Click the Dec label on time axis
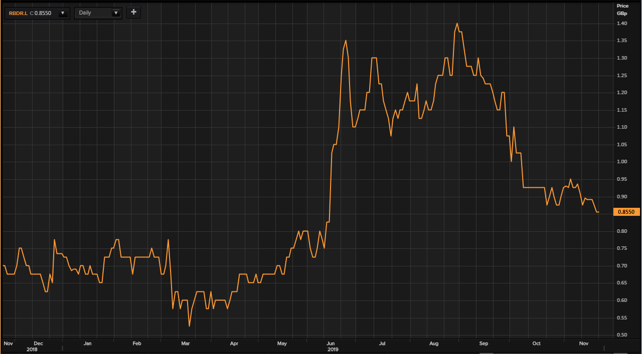642x354 pixels. (x=39, y=343)
